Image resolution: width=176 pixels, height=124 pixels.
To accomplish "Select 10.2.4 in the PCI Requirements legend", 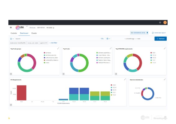I will pos(113,87).
